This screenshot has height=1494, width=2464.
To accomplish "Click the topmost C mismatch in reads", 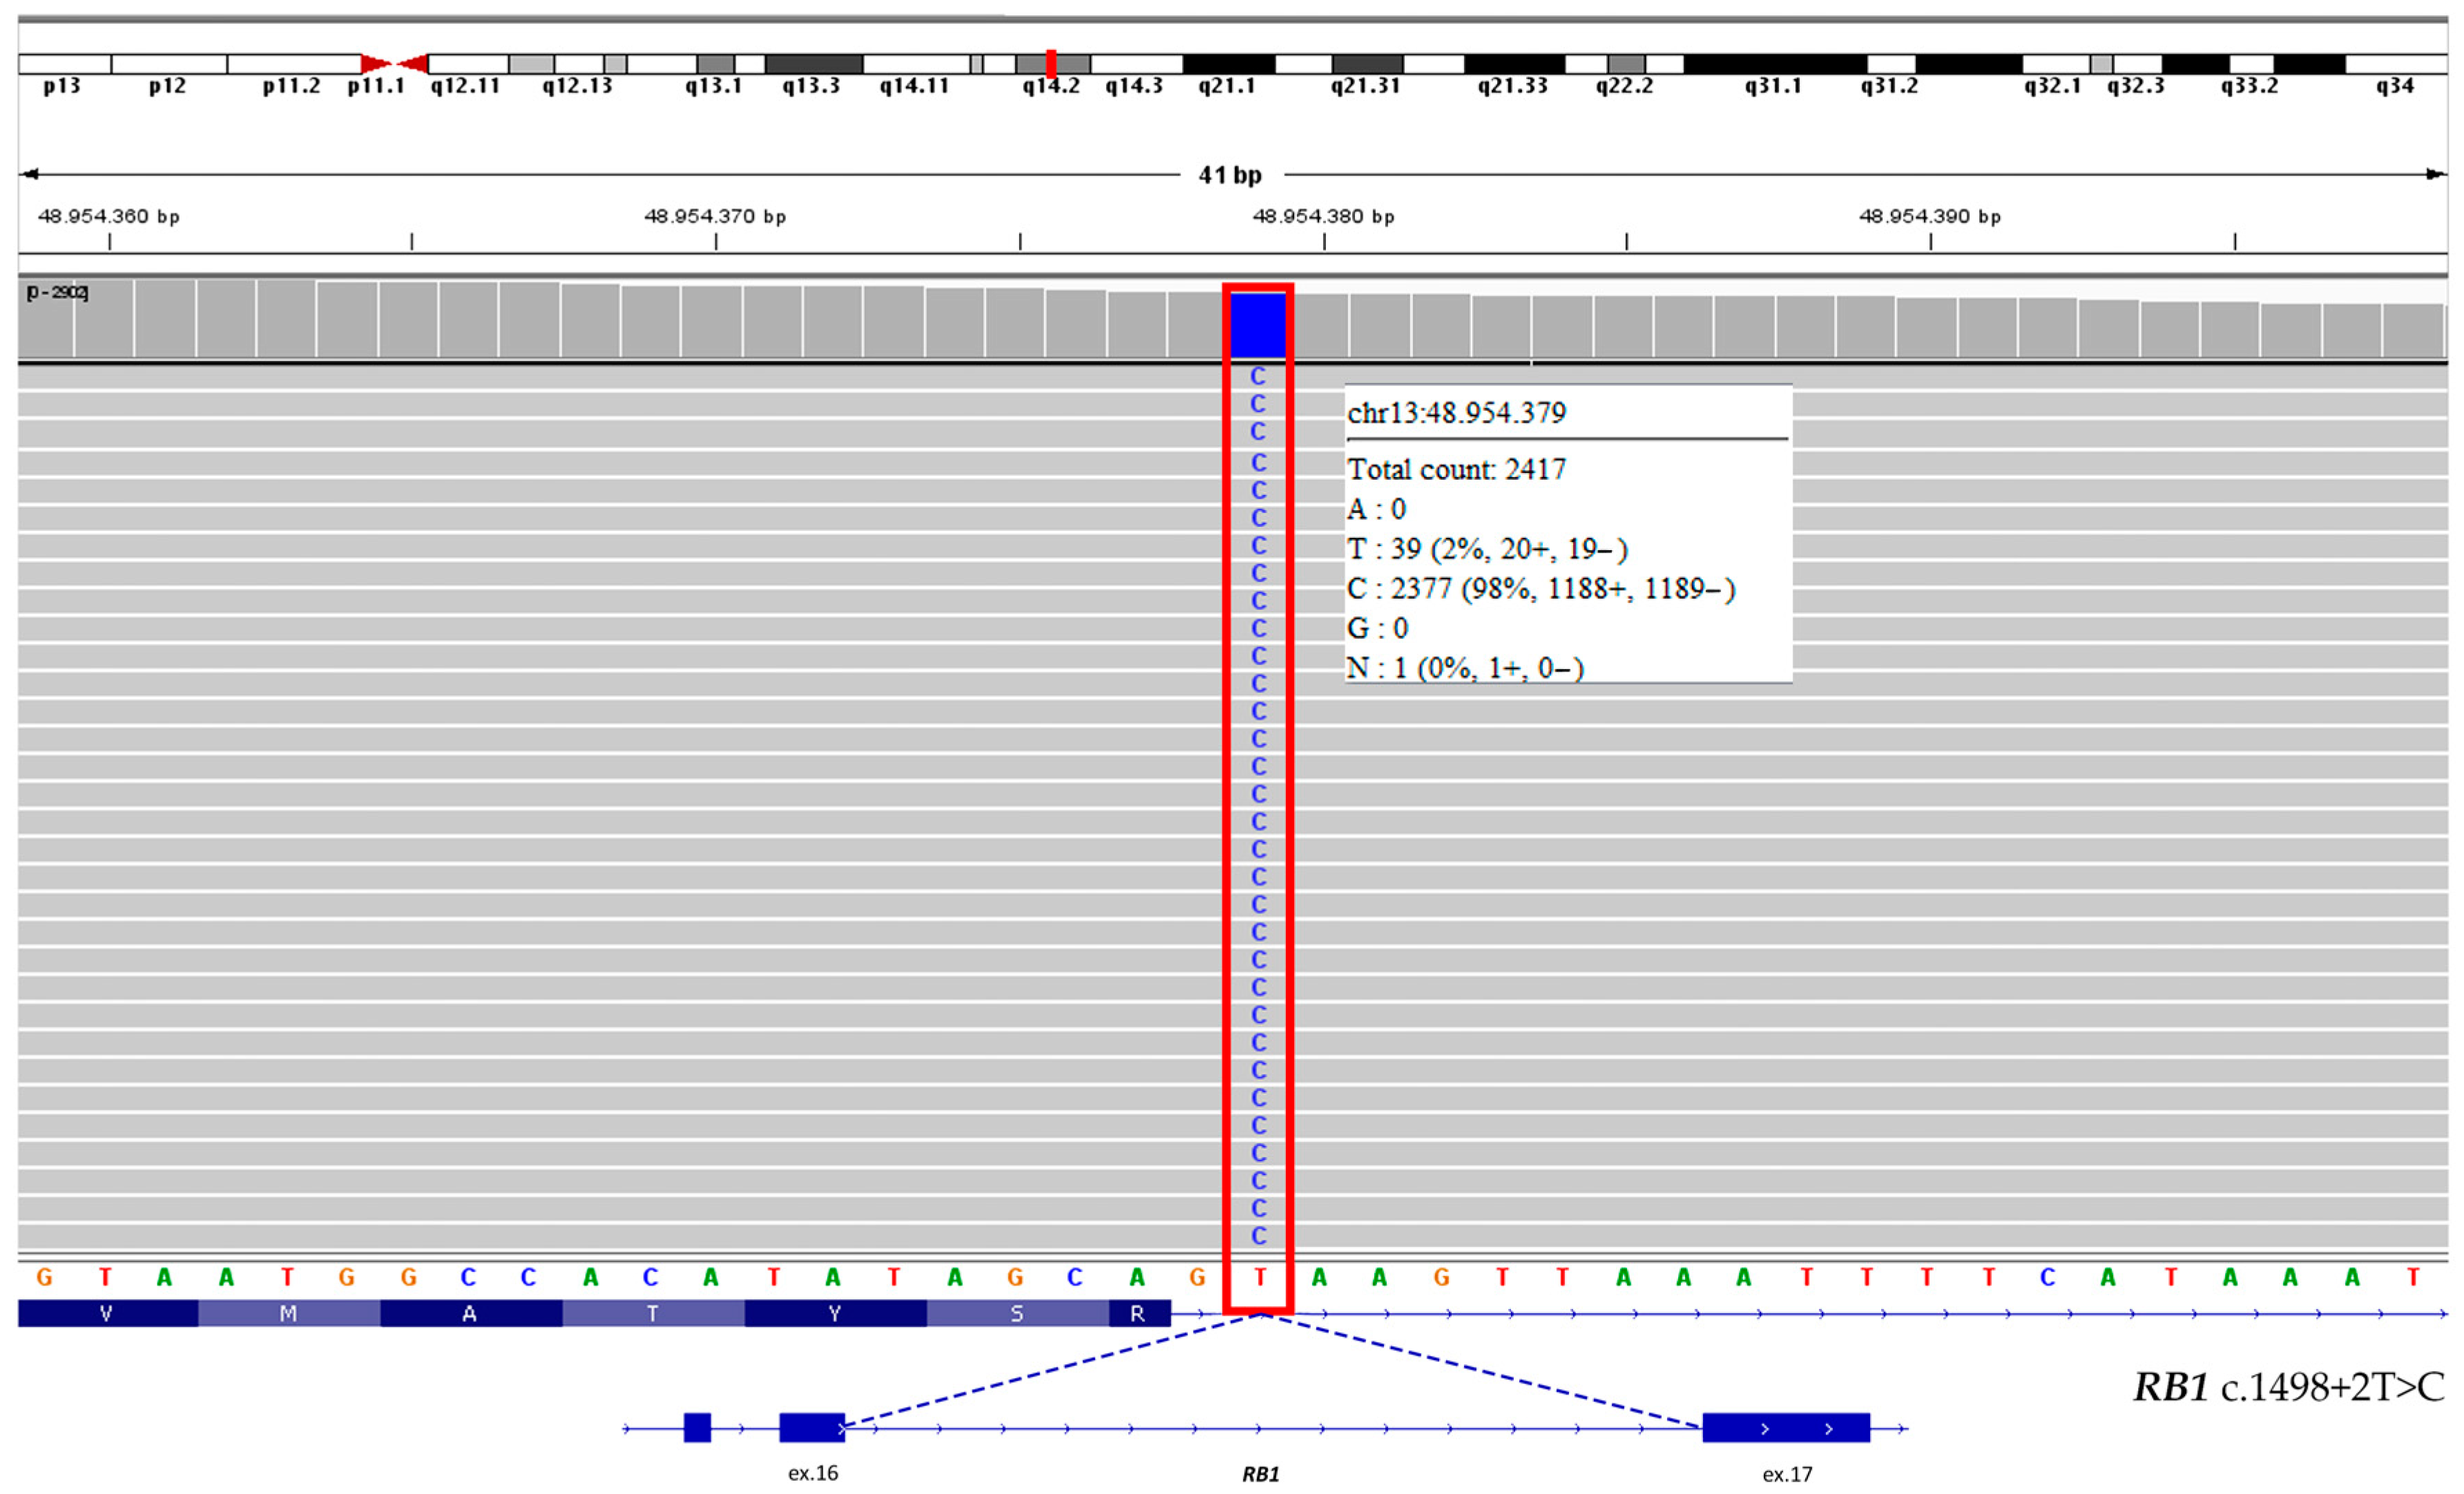I will coord(1258,376).
